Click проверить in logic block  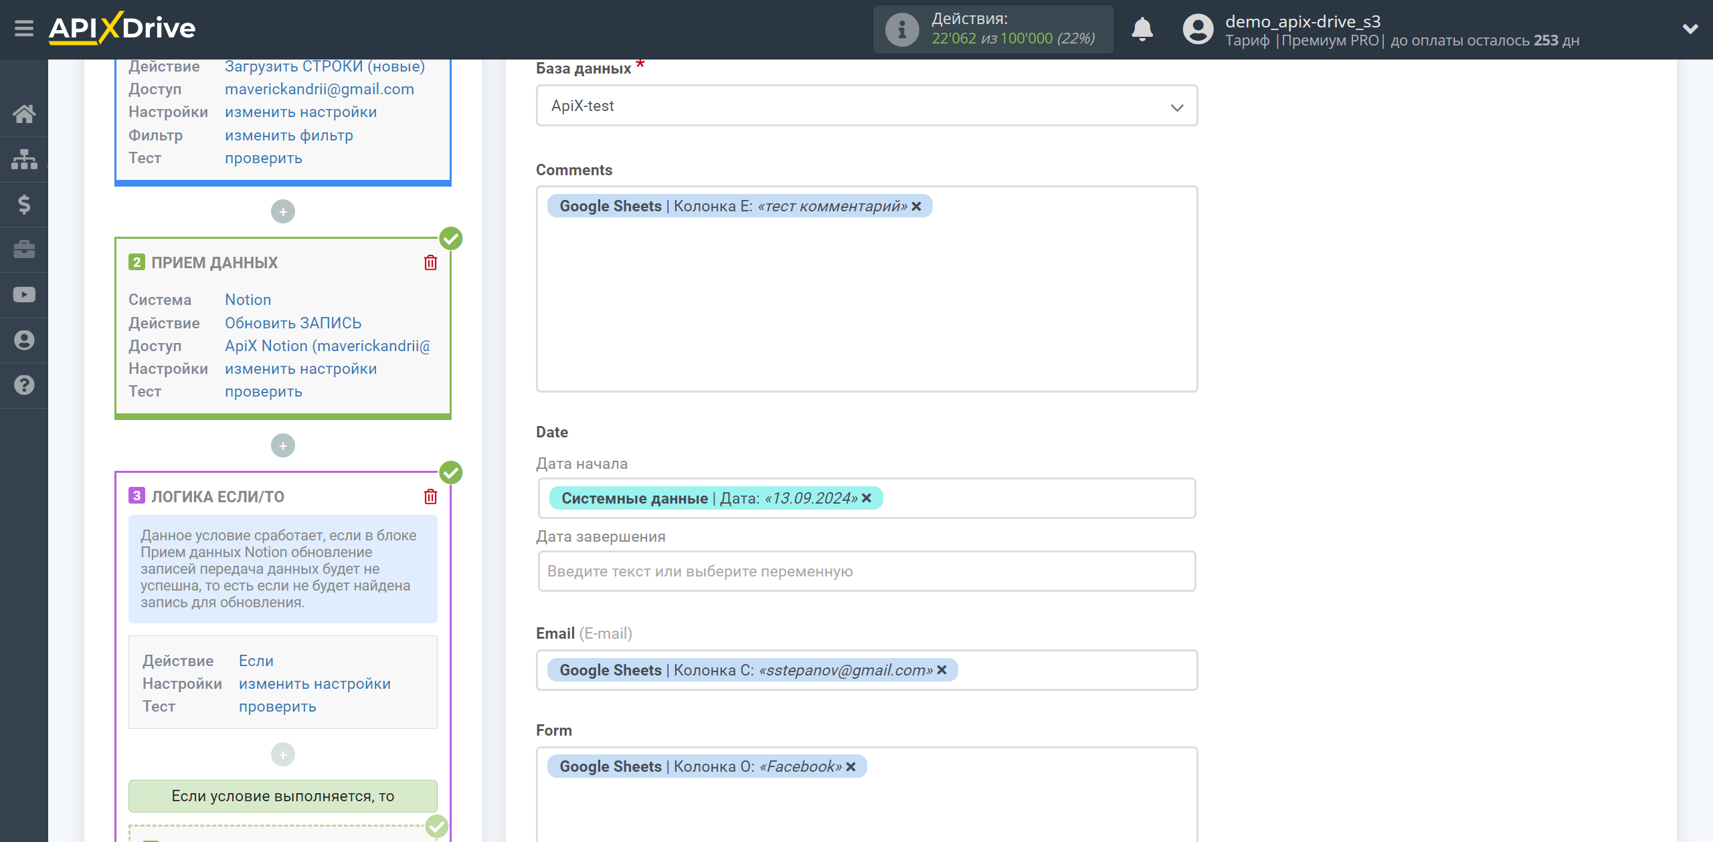click(x=278, y=707)
